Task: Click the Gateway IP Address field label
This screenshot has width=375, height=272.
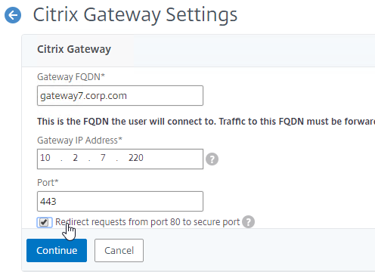Action: tap(79, 141)
